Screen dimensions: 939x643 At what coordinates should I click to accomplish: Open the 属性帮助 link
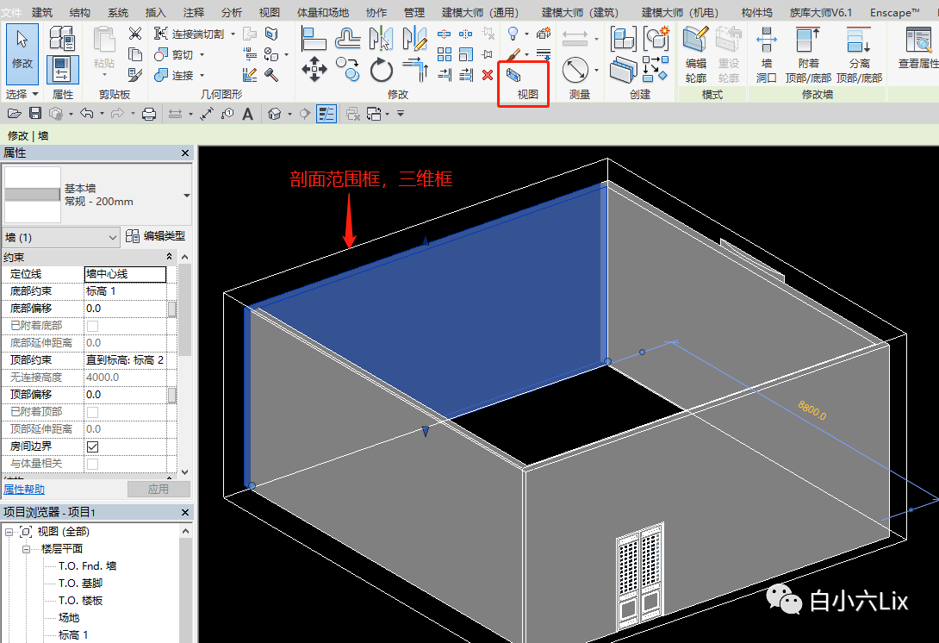[x=23, y=489]
